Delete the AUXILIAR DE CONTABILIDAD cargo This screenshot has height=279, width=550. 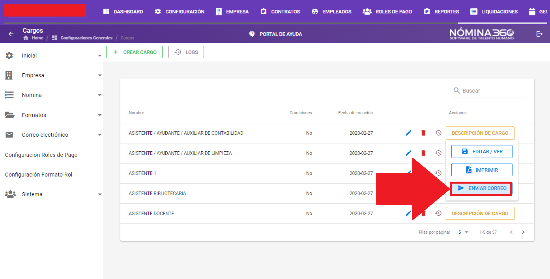point(423,133)
